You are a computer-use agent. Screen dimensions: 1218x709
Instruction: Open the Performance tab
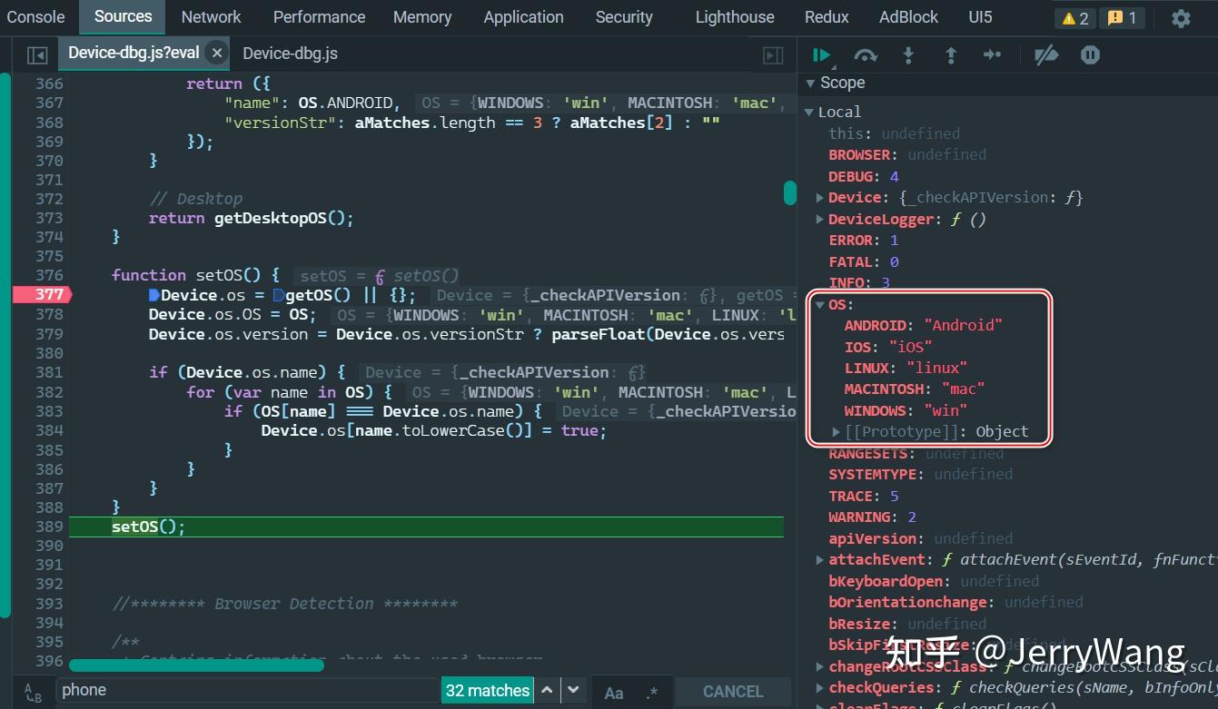click(x=319, y=17)
